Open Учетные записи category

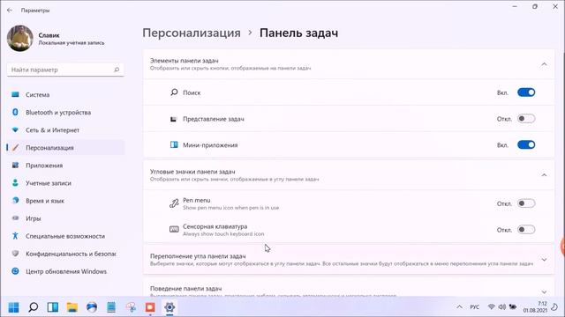point(65,183)
